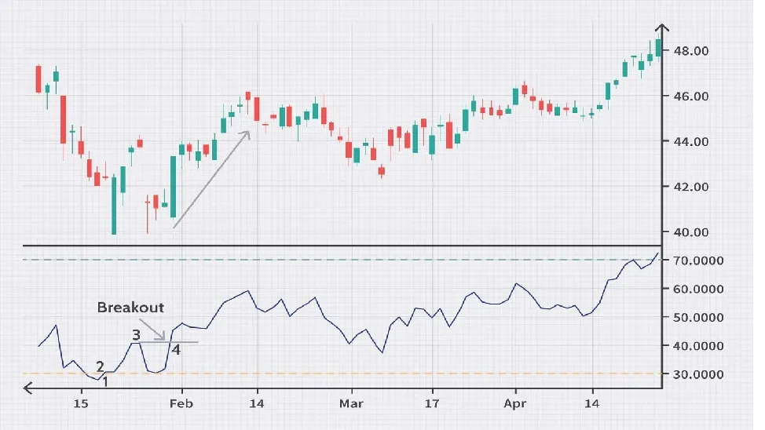Image resolution: width=765 pixels, height=430 pixels.
Task: Click the 15 date axis label
Action: pos(81,403)
